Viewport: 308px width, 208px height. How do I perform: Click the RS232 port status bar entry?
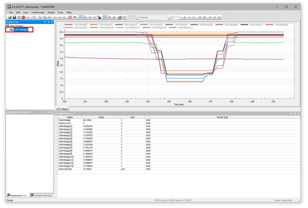[173, 200]
